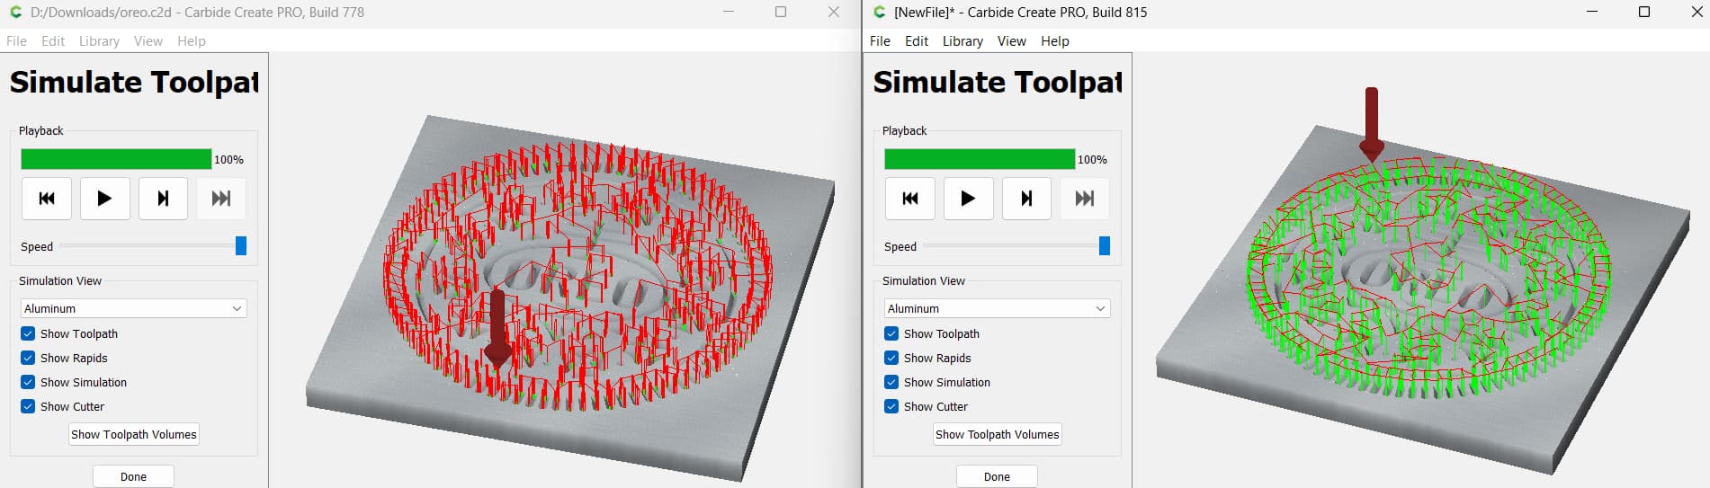1710x488 pixels.
Task: Open Edit menu in Build 778 window
Action: [x=53, y=41]
